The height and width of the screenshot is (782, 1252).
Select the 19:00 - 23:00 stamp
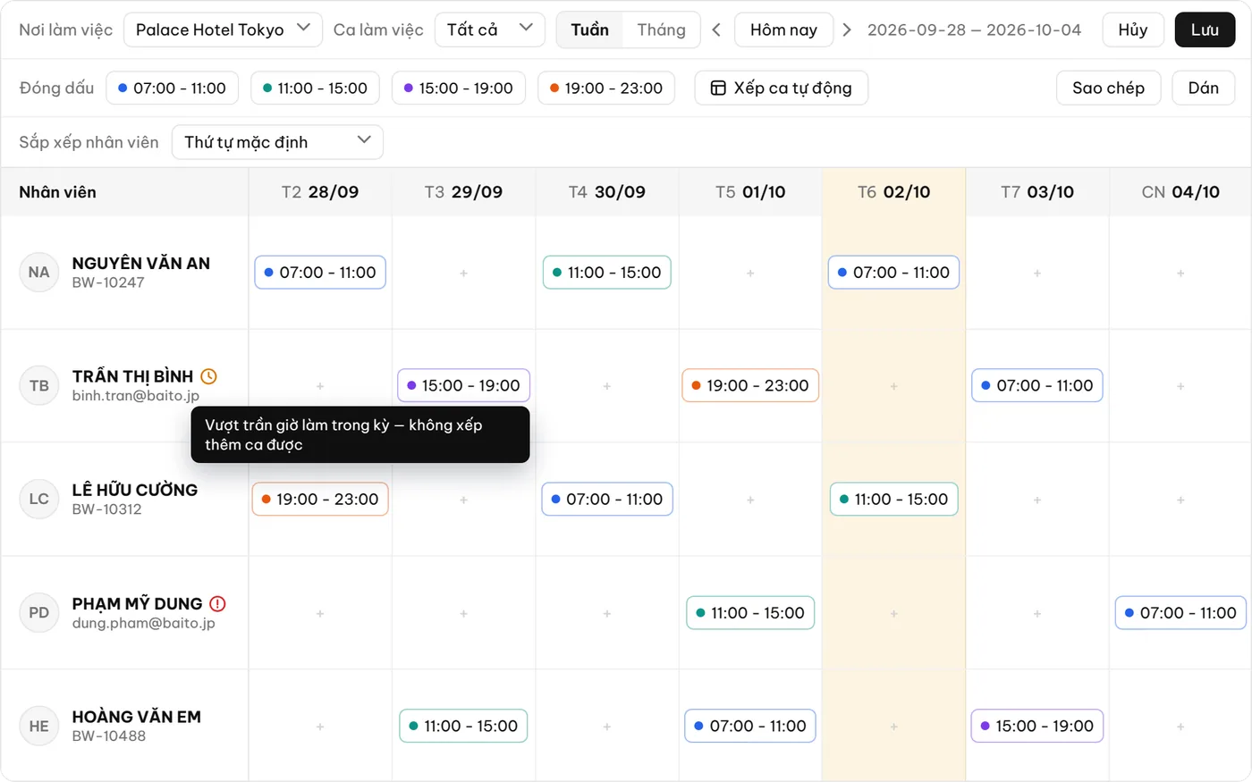coord(606,88)
